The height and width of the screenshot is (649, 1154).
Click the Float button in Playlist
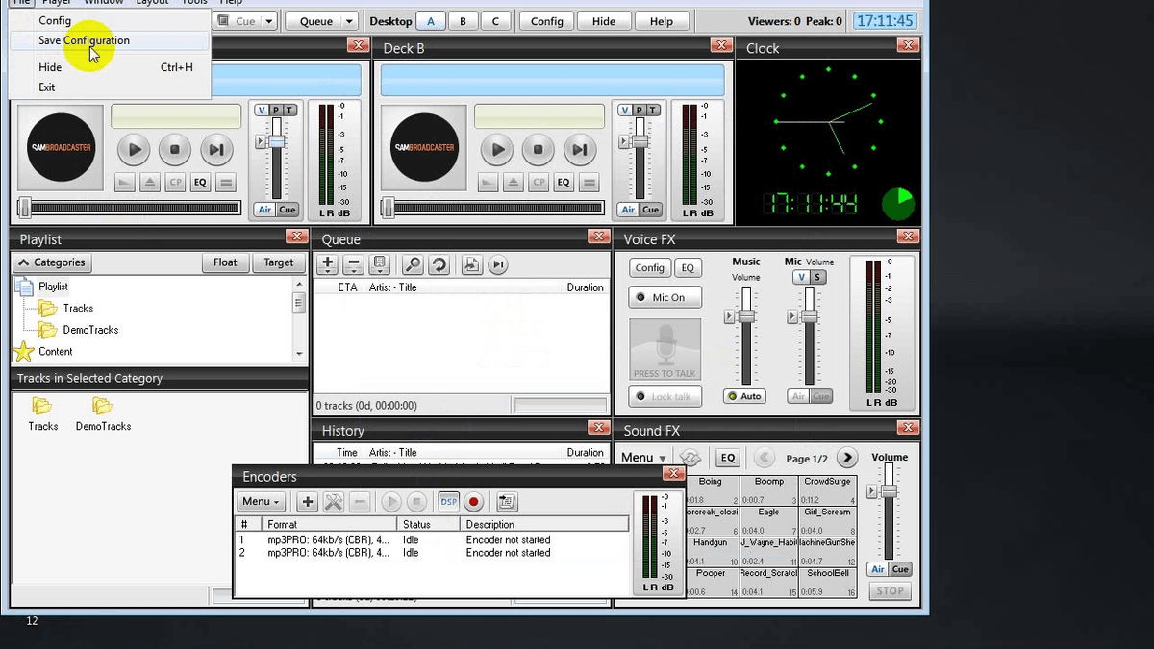coord(225,262)
